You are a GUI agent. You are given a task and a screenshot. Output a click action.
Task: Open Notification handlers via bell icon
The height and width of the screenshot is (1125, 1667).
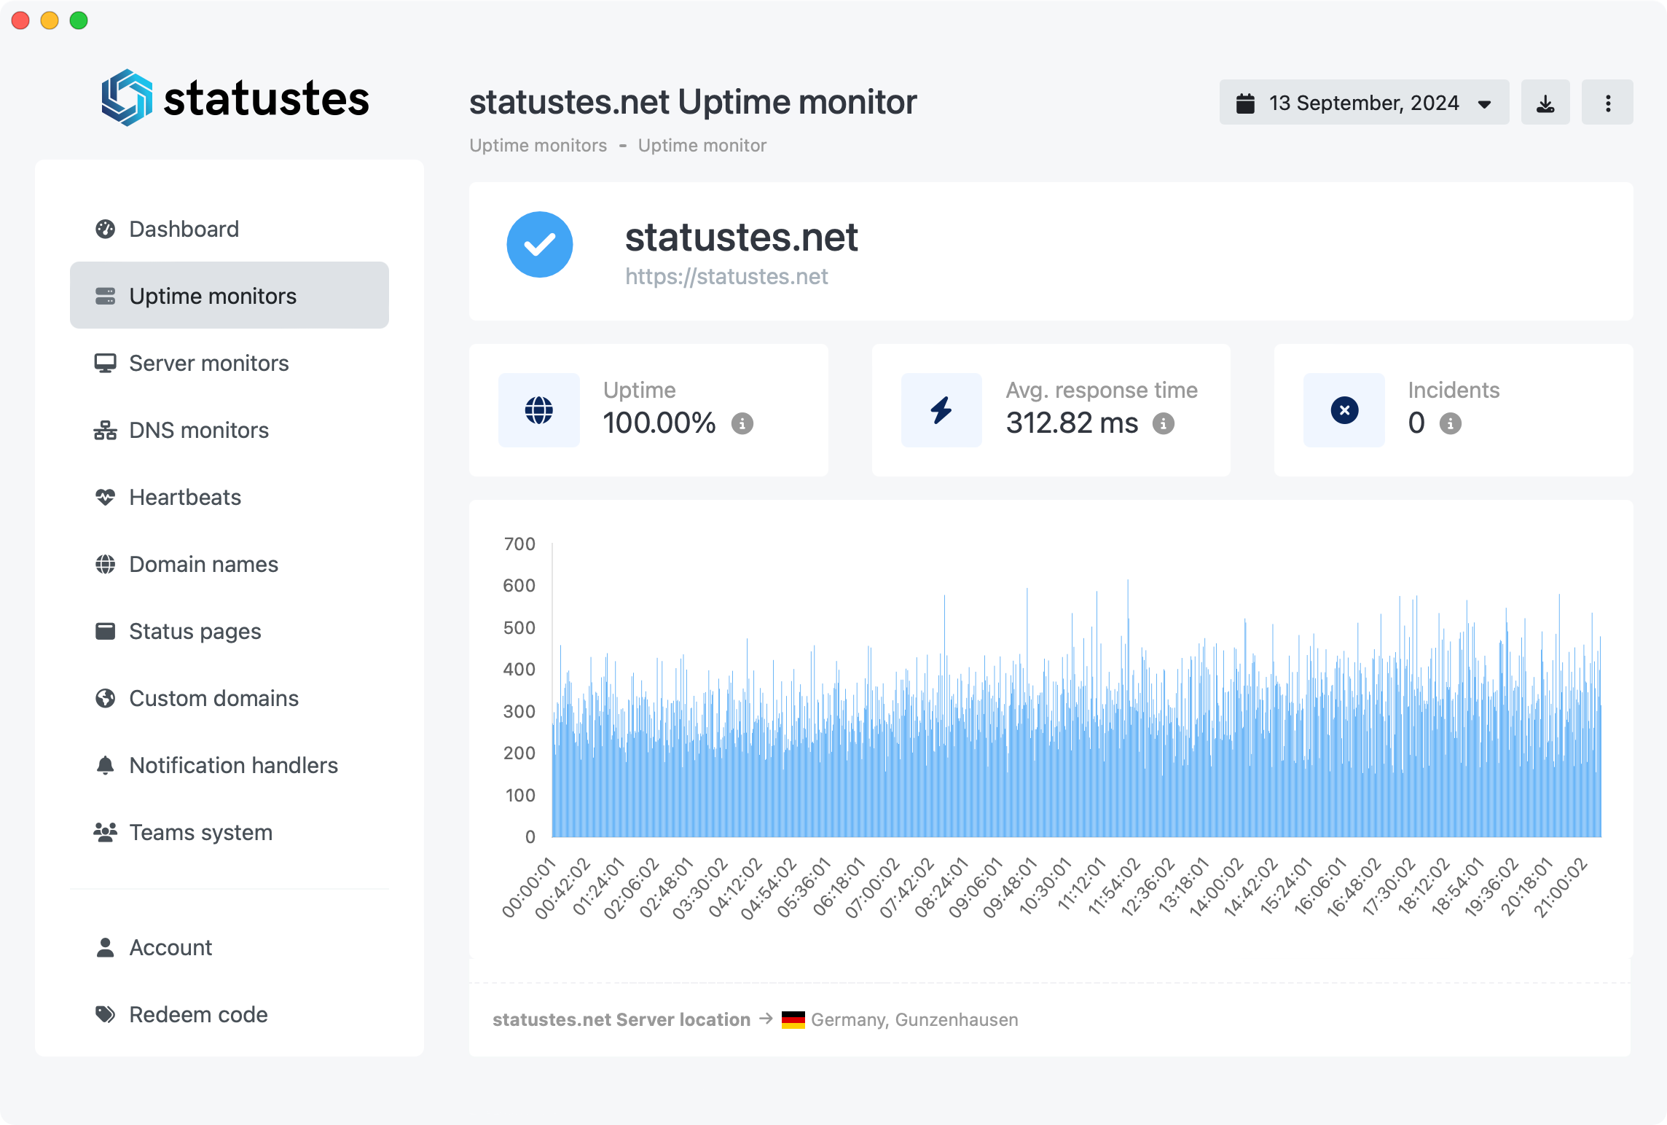(106, 765)
